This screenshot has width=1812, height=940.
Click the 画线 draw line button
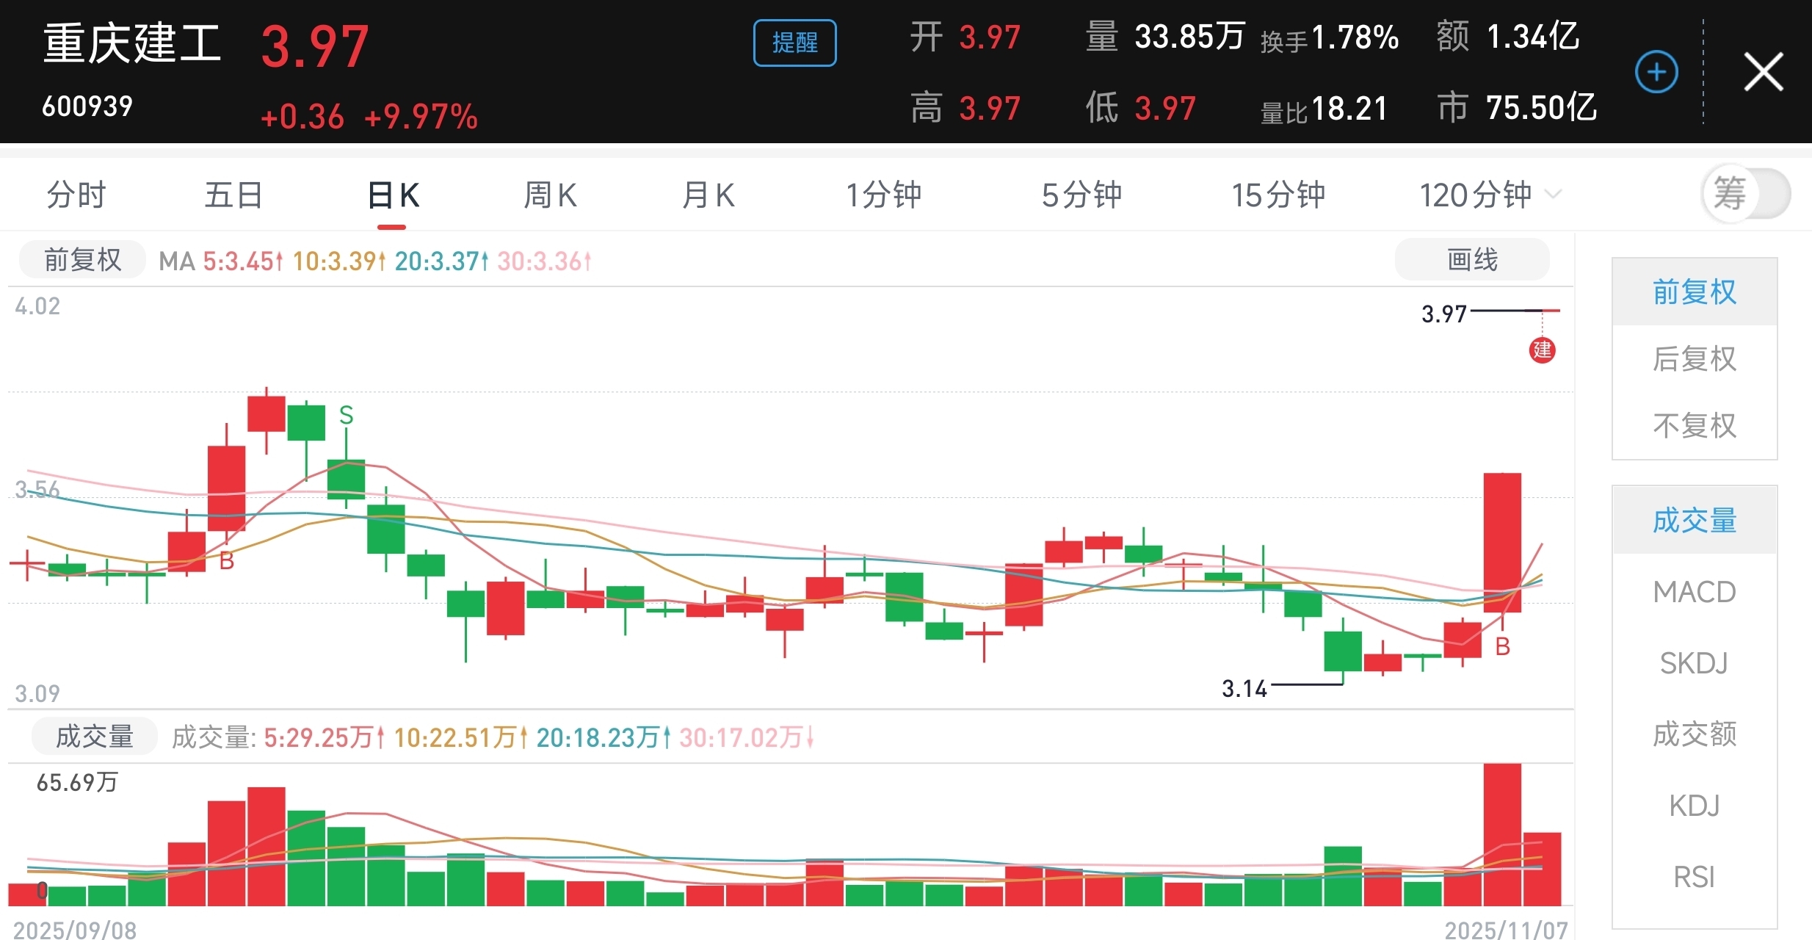pos(1471,259)
